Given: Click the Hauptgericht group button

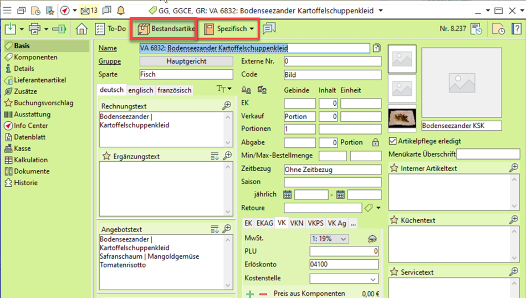Looking at the screenshot, I should 186,61.
